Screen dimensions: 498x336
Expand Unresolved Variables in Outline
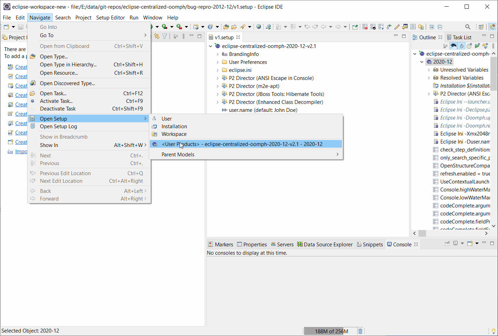tap(428, 70)
